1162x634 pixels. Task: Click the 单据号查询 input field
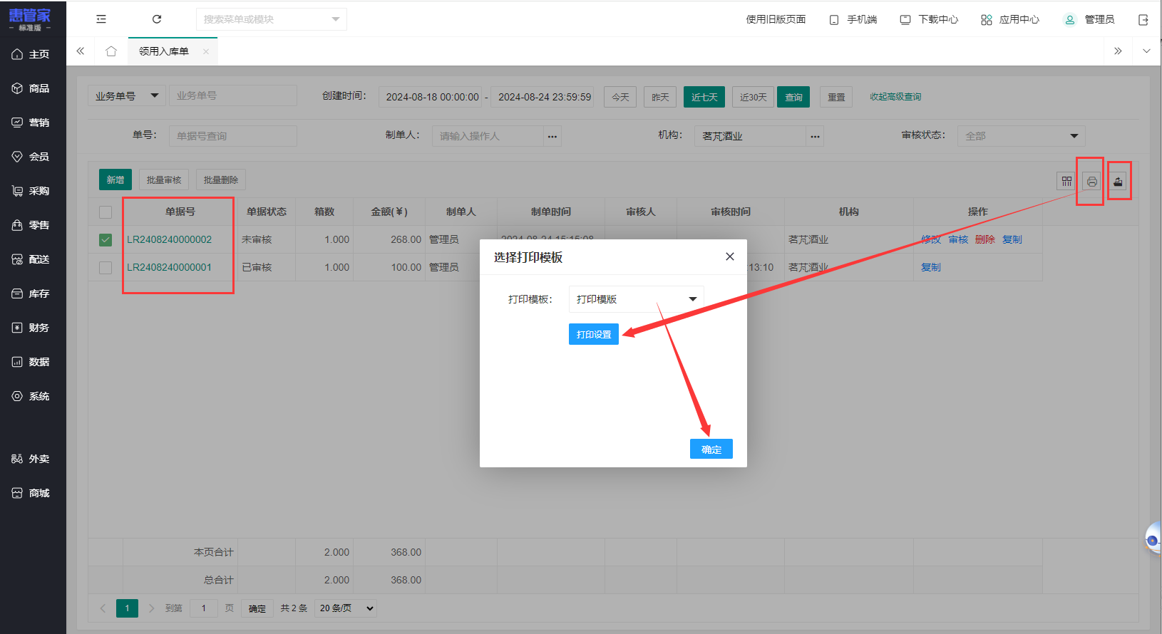(x=233, y=136)
